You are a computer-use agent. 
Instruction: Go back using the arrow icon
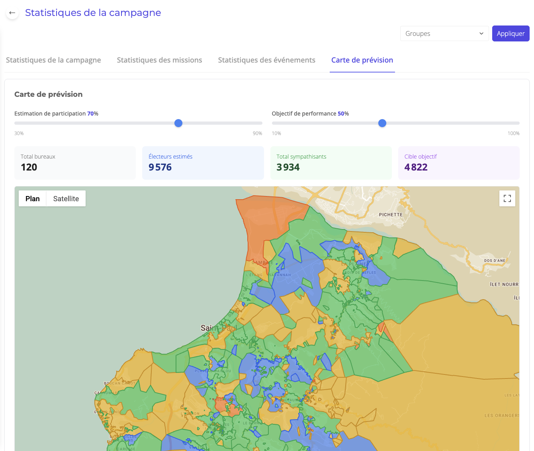(12, 12)
